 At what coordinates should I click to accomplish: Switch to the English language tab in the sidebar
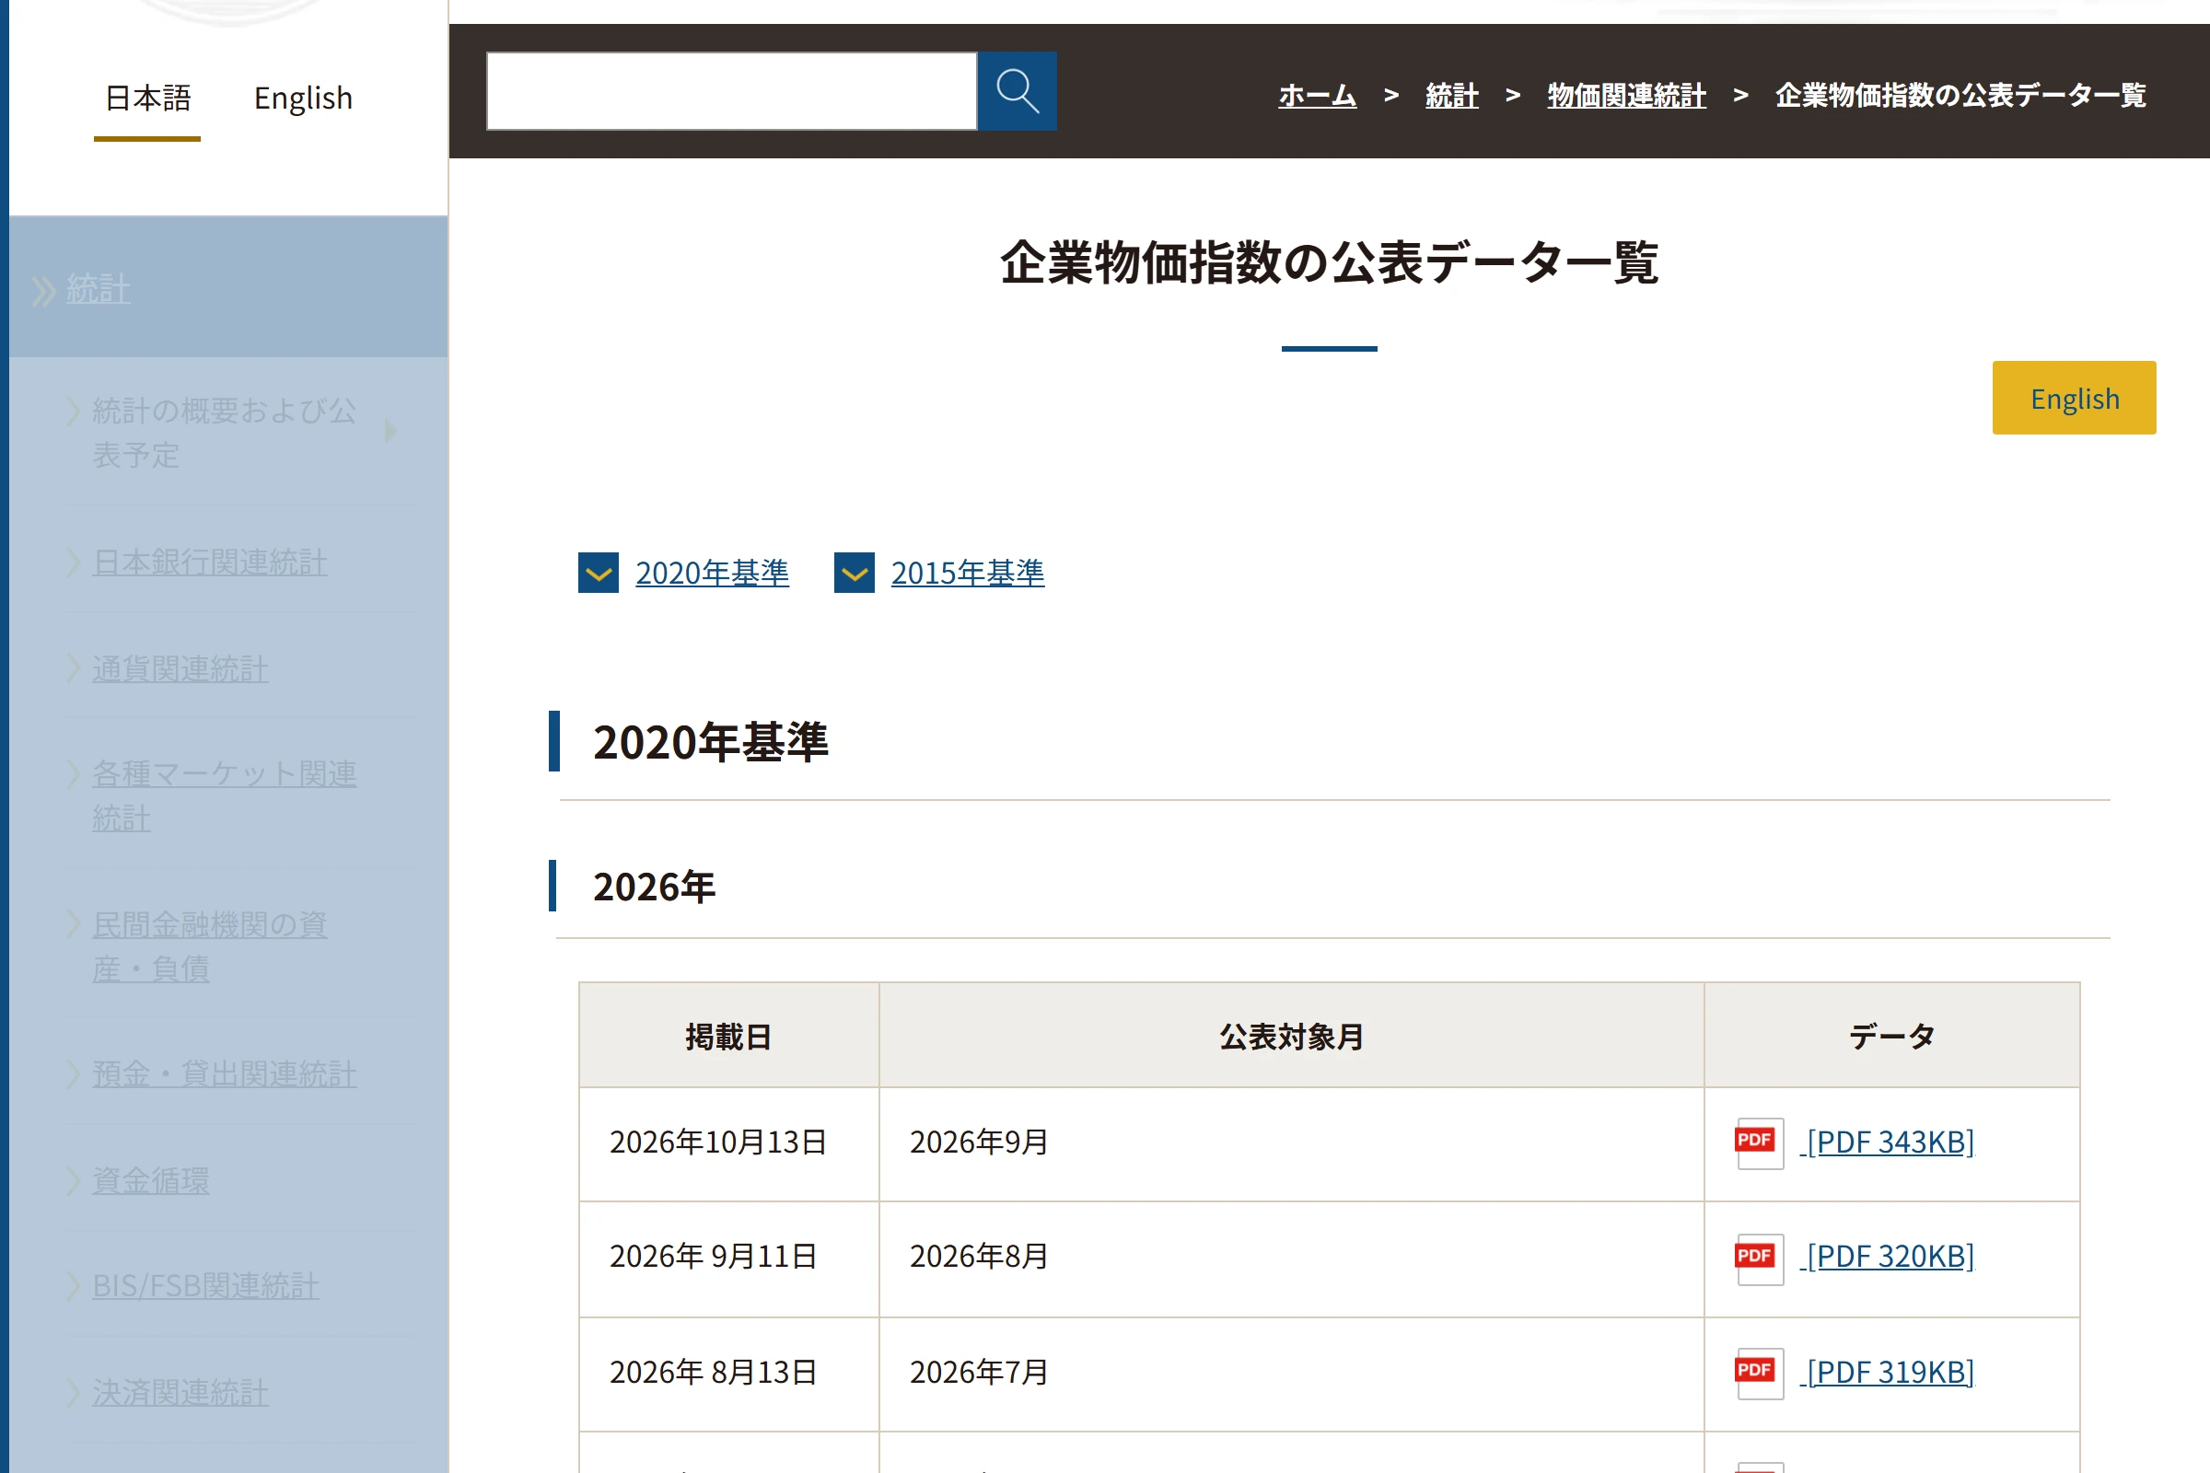coord(304,99)
